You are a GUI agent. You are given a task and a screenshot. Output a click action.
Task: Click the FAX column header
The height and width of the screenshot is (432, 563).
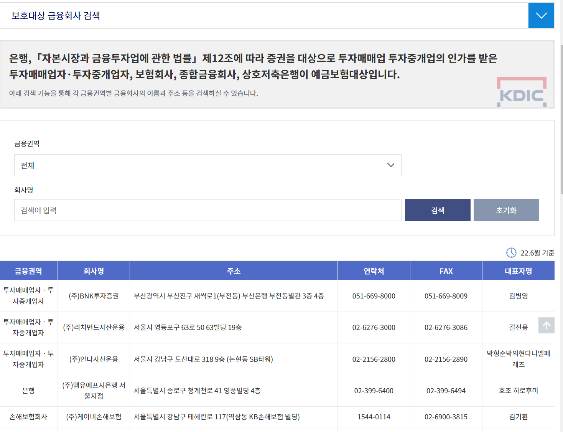click(x=446, y=271)
